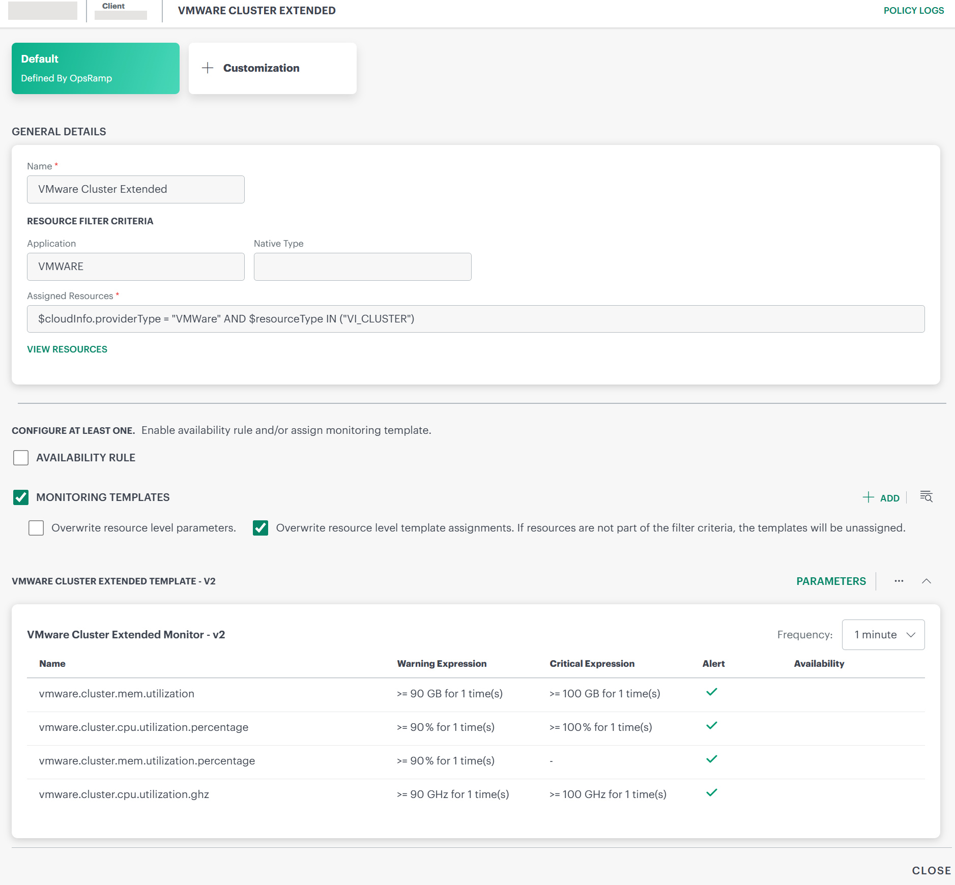Screen dimensions: 955x885
Task: Enable the AVAILABILITY RULE checkbox
Action: click(x=20, y=457)
